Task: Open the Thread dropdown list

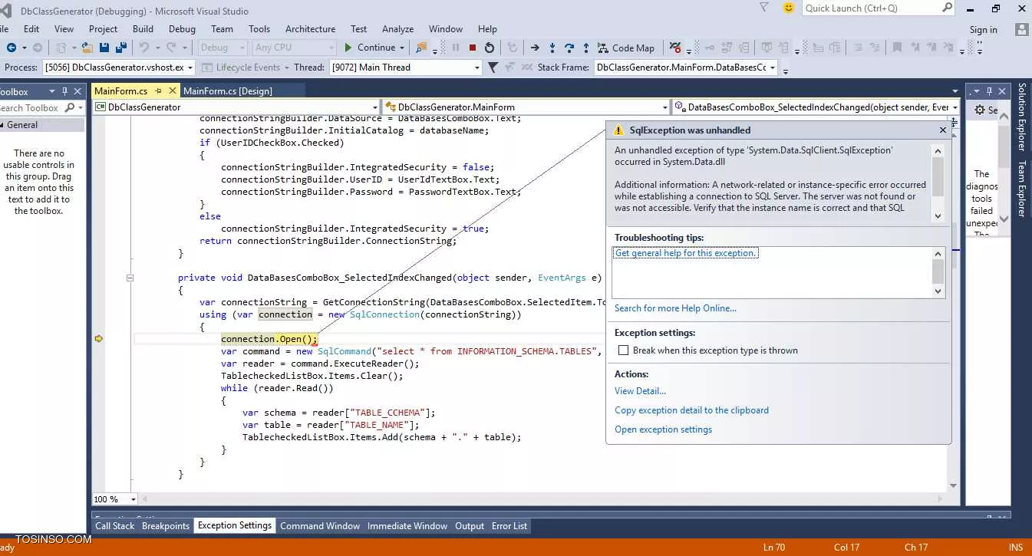Action: [477, 67]
